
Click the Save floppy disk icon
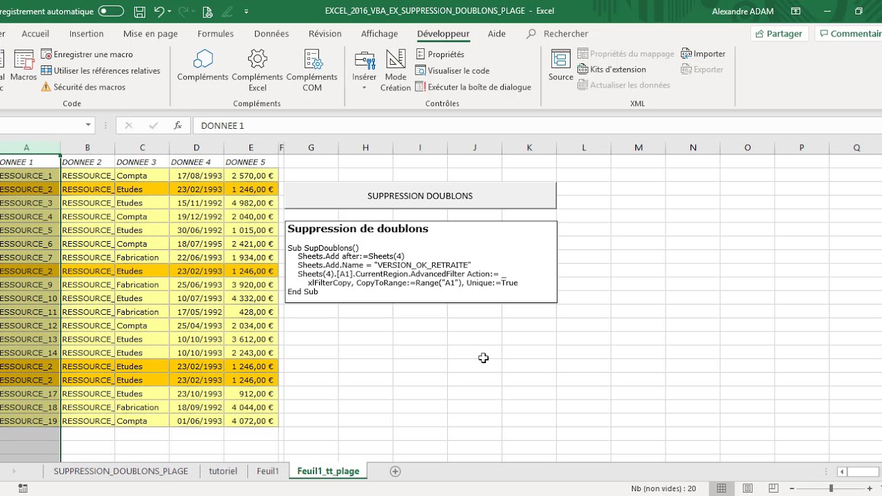140,11
